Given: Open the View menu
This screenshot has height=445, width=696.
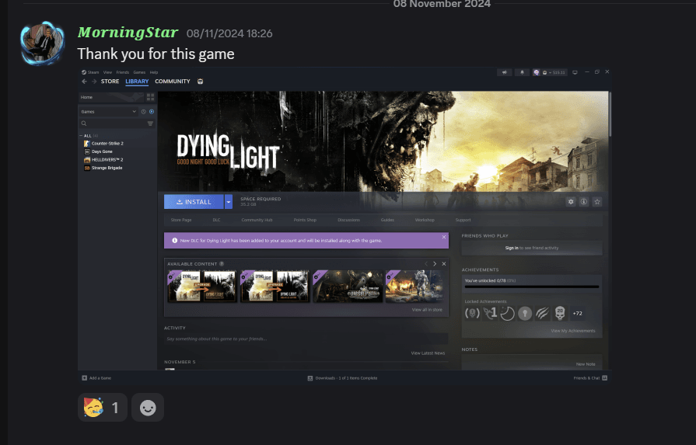Looking at the screenshot, I should tap(107, 72).
